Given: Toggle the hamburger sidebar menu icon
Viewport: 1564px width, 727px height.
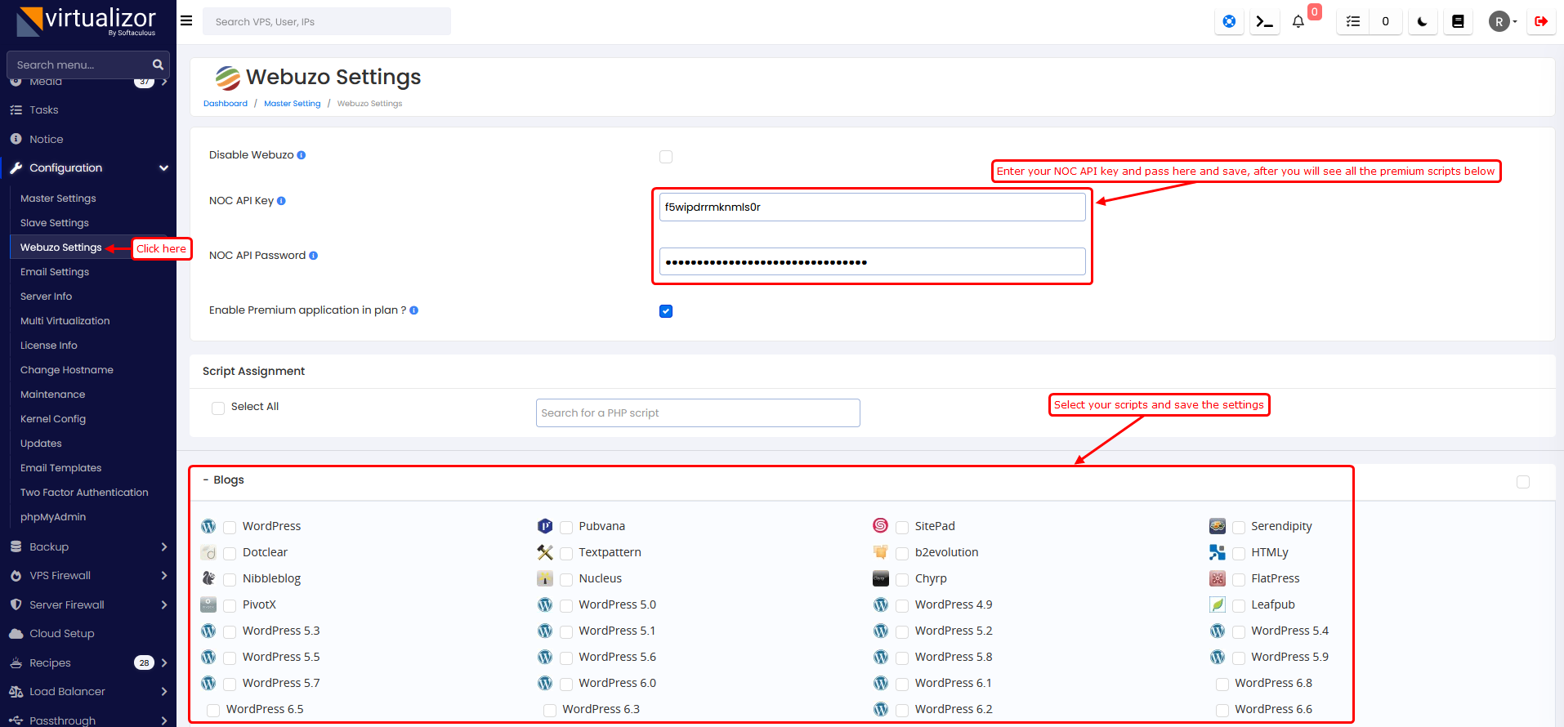Looking at the screenshot, I should click(186, 21).
